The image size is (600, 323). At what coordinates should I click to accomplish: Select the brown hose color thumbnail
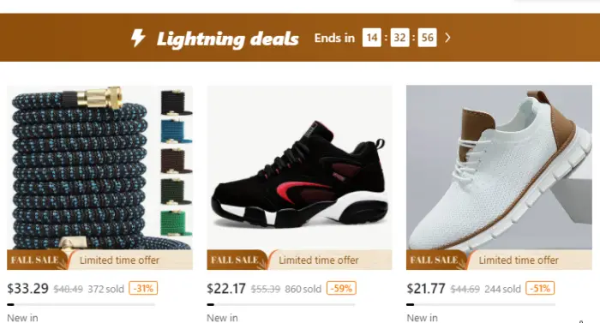tap(176, 161)
